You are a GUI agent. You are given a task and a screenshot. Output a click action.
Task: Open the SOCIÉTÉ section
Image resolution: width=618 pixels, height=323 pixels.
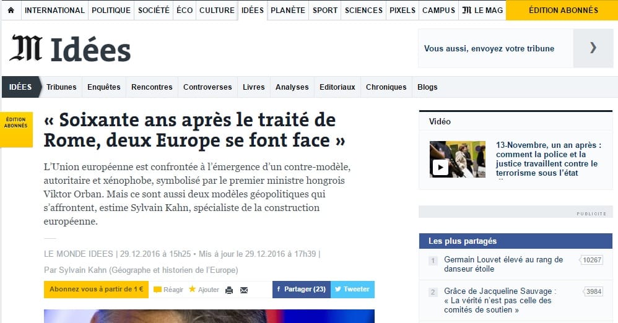pyautogui.click(x=154, y=11)
